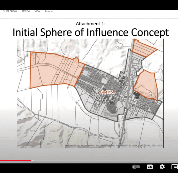Click the Buellton city label on map
Screen dimensions: 178x173
click(x=108, y=92)
